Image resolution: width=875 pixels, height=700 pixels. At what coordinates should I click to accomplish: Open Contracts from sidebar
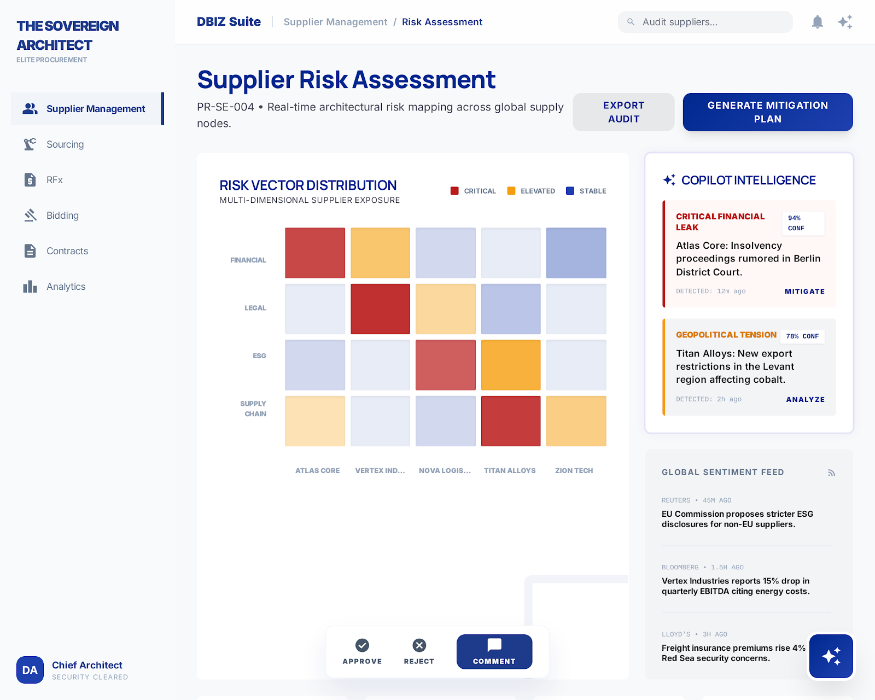(x=87, y=251)
